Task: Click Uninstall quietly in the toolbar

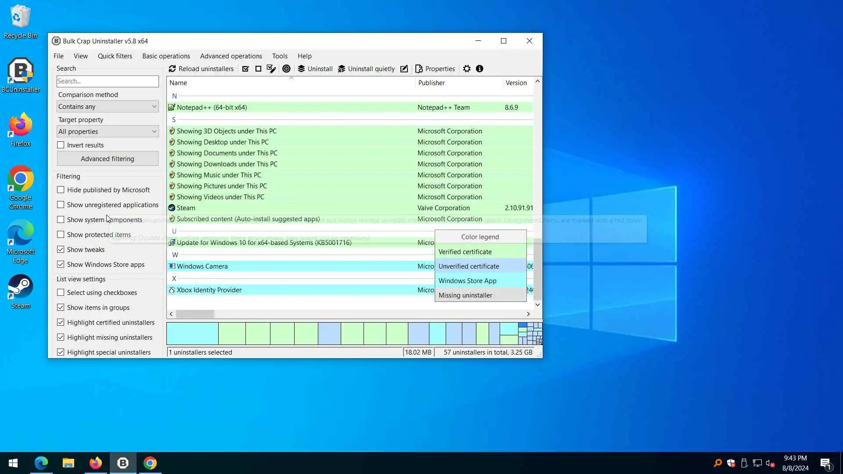Action: [366, 69]
